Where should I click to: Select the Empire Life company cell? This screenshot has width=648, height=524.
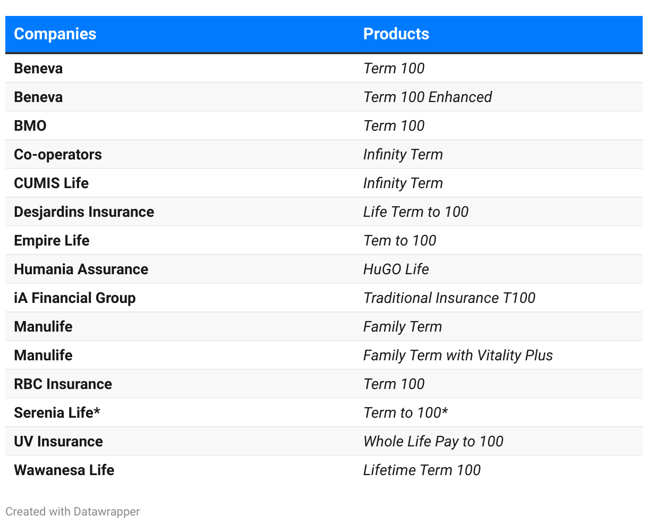(x=52, y=241)
